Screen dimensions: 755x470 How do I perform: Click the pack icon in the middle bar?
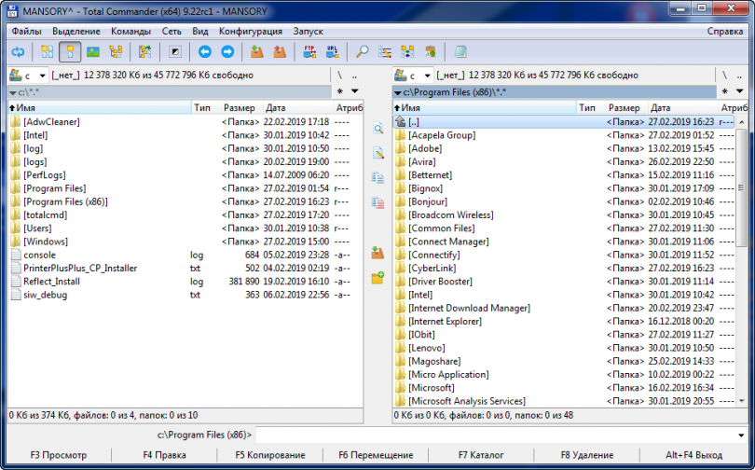[378, 253]
